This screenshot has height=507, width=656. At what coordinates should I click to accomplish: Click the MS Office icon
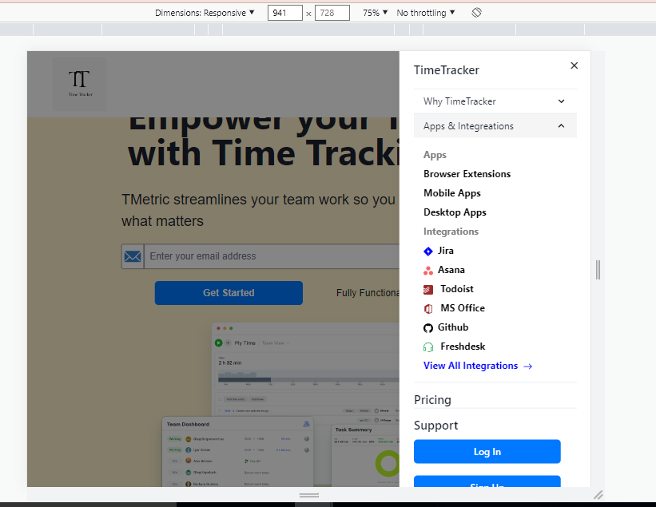[428, 308]
